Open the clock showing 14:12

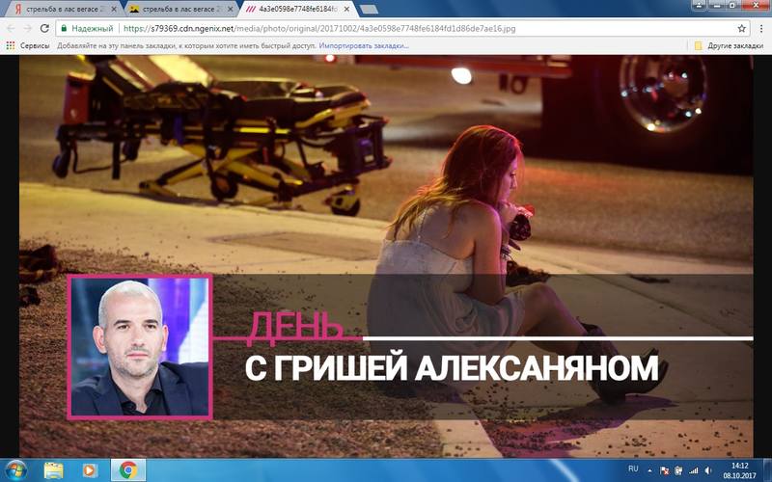[739, 470]
